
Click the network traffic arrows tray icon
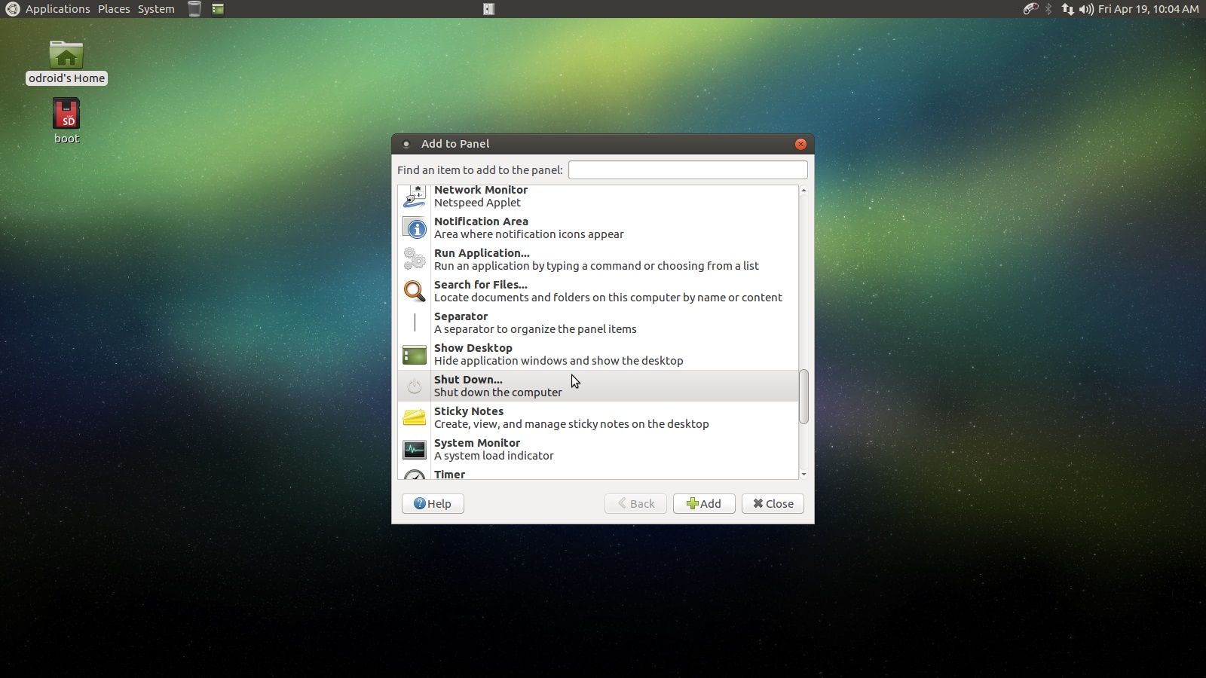click(1068, 9)
